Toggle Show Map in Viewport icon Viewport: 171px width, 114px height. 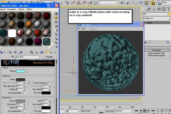point(42,53)
